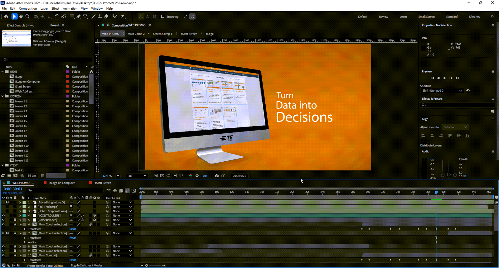Click the label color swatch of #CONTROLLERS layer
This screenshot has height=268, width=499.
(24, 216)
